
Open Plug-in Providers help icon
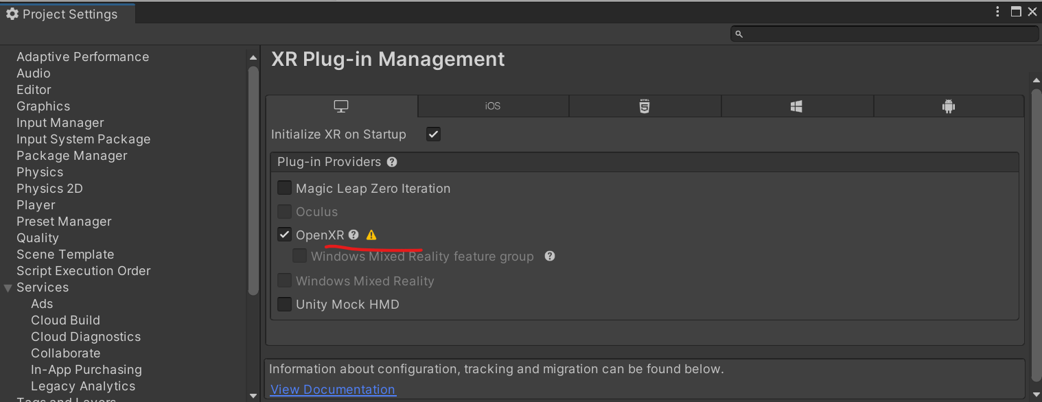coord(392,163)
